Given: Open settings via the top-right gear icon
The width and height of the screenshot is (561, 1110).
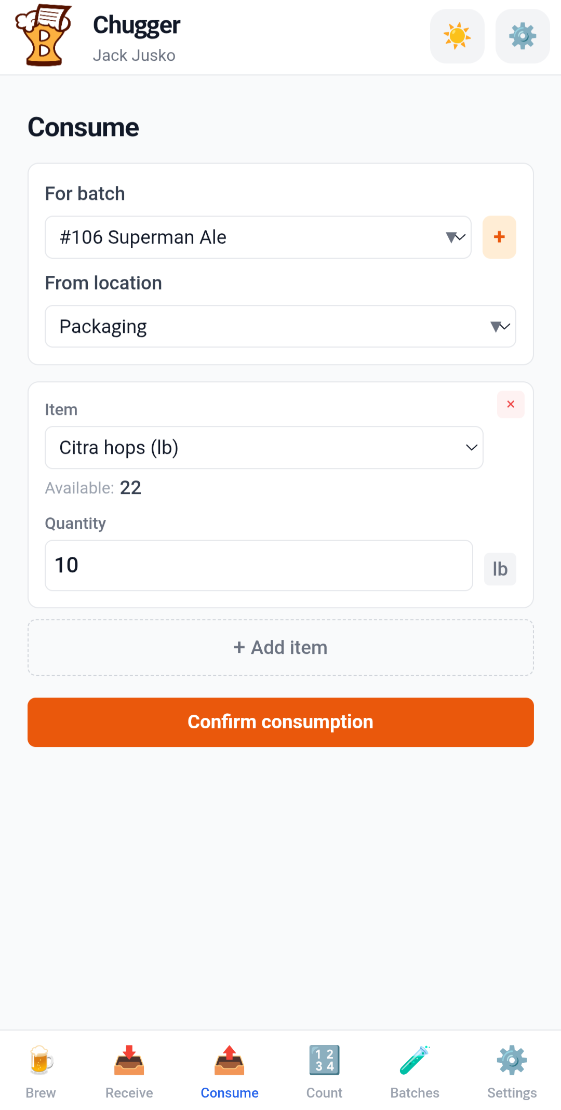Looking at the screenshot, I should (522, 36).
